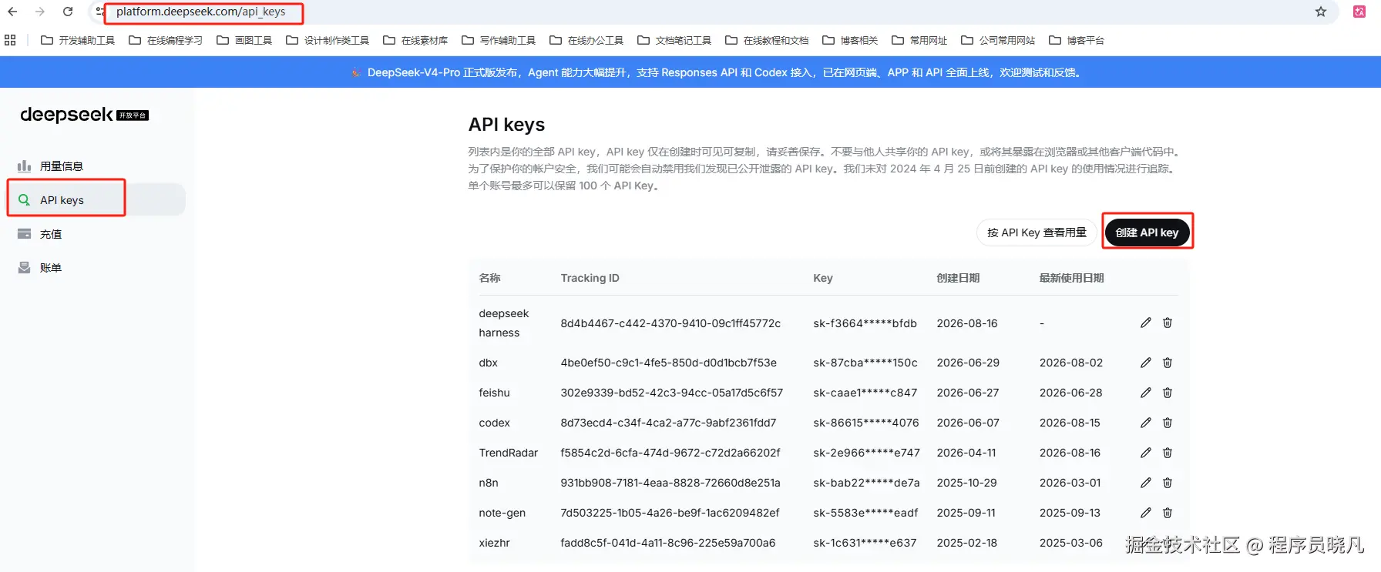Edit the TrendRadar key name
1381x572 pixels.
pos(1146,453)
